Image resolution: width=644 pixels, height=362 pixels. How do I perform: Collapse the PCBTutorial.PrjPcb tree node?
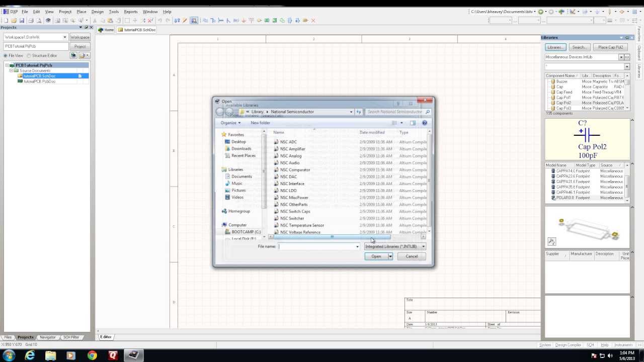(8, 65)
